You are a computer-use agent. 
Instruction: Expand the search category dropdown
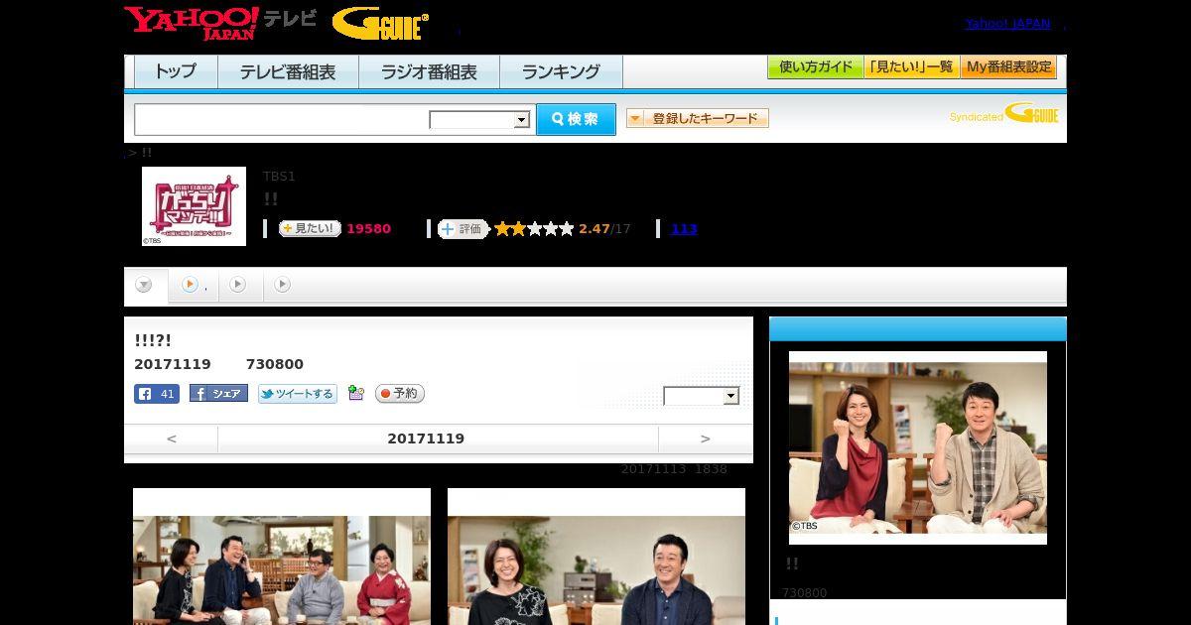tap(479, 120)
